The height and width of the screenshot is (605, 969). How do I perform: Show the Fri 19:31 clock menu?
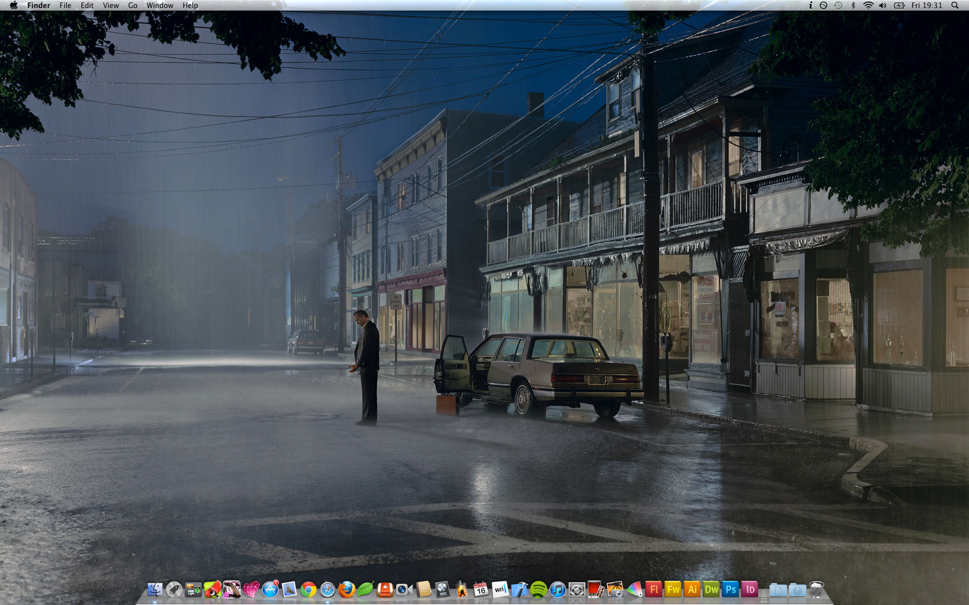(927, 5)
